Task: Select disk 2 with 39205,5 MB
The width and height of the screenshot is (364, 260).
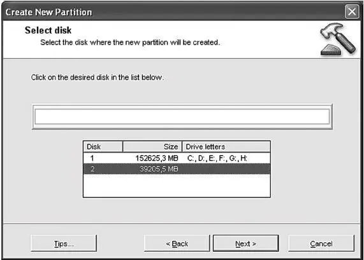Action: pos(177,169)
